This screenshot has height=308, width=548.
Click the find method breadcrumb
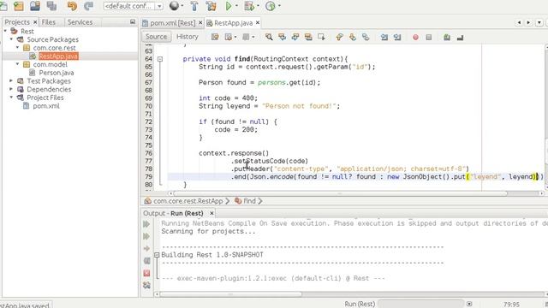249,201
